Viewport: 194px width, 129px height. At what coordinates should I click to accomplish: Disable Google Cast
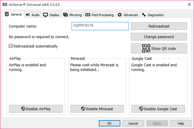pyautogui.click(x=158, y=109)
